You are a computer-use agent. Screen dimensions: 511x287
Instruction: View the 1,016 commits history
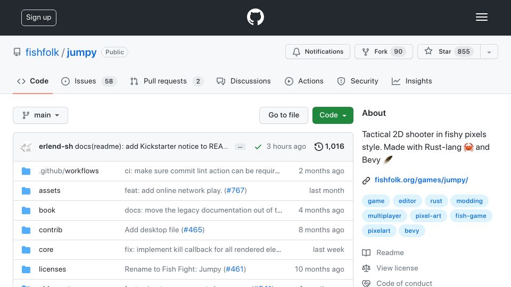[329, 147]
